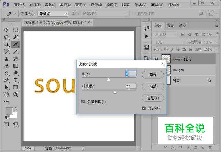Select the Brush tool
Image resolution: width=221 pixels, height=152 pixels.
(16, 52)
